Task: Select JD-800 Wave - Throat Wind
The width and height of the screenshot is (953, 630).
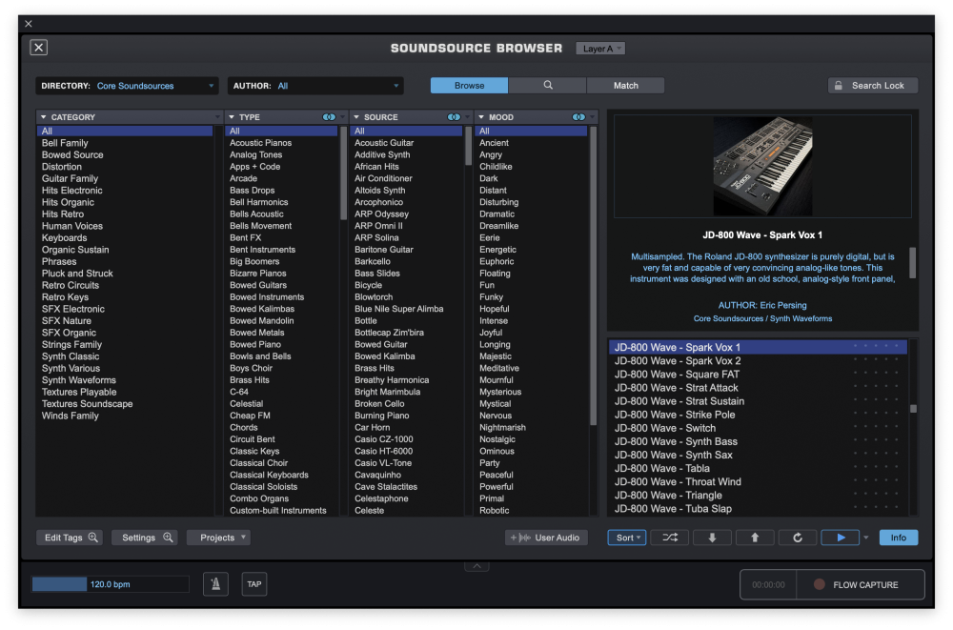Action: [x=758, y=481]
